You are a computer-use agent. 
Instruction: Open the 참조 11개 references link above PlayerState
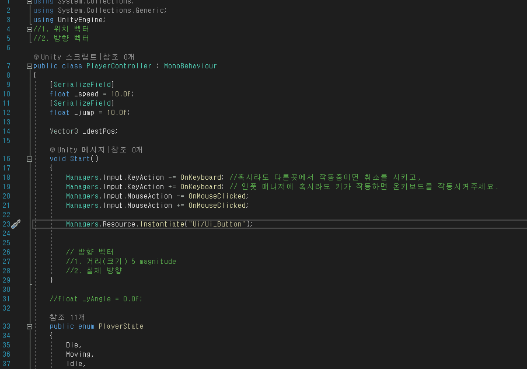[67, 317]
